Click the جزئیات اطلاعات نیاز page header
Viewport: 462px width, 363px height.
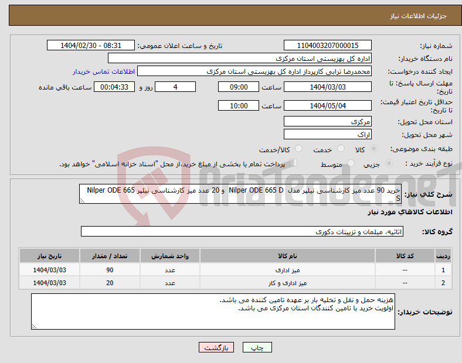click(x=418, y=16)
